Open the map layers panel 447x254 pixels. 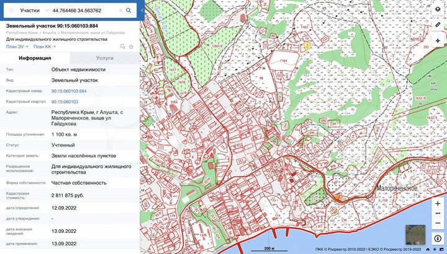pos(438,10)
